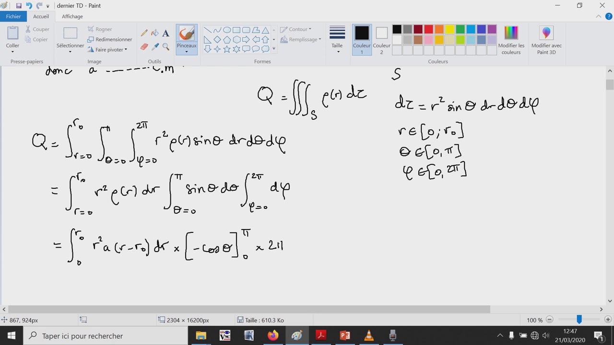Select the Magnifier tool
Viewport: 614px width, 345px height.
pyautogui.click(x=165, y=46)
